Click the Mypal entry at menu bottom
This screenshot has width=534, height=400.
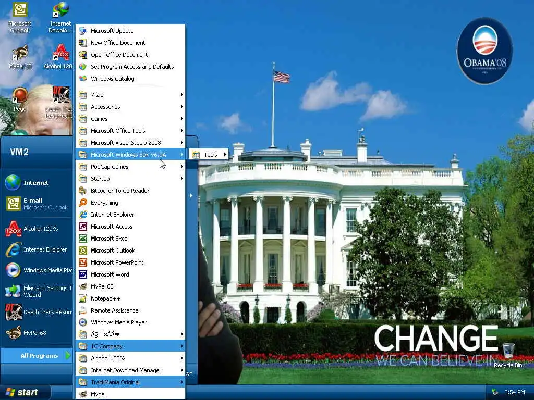(130, 394)
